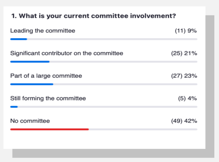This screenshot has width=219, height=162.
Task: Click the short blue bar for Still forming
Action: pos(14,107)
